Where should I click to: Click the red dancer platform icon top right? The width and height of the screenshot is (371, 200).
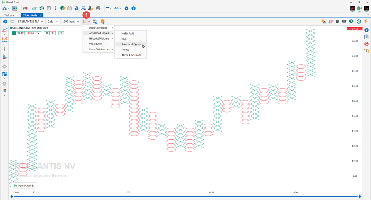(x=352, y=8)
